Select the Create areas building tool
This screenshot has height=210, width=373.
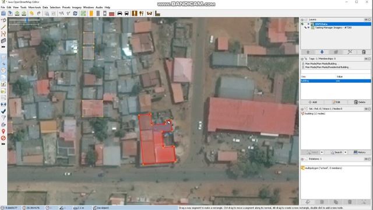[x=3, y=41]
